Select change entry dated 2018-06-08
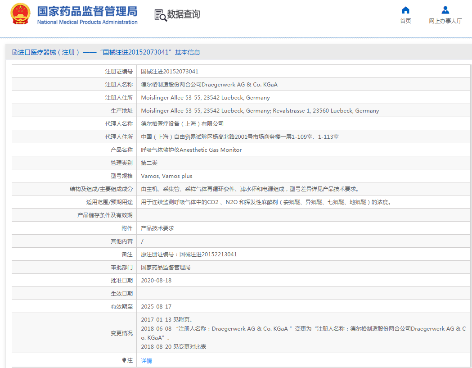The image size is (472, 368). 303,333
